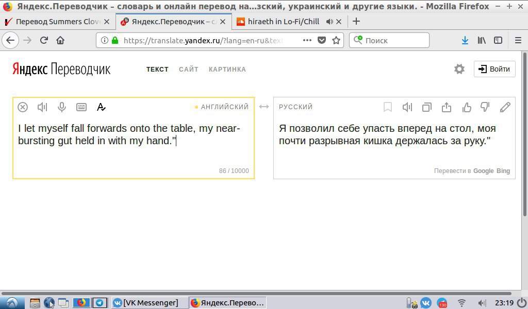Switch to the ТЕКСТ mode

[157, 69]
